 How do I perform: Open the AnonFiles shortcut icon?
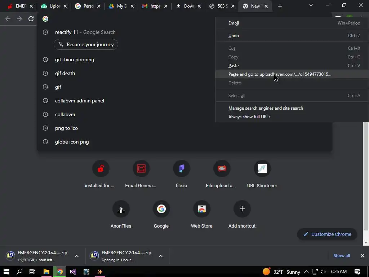[121, 209]
